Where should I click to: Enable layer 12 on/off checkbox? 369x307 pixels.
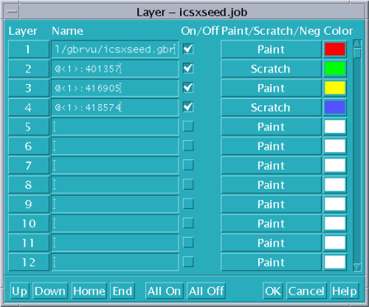click(188, 262)
